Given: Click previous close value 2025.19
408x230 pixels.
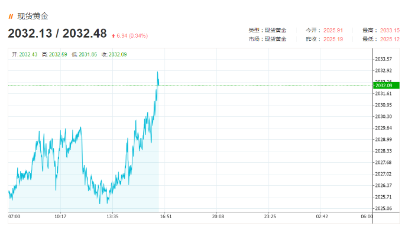Looking at the screenshot, I should 333,39.
